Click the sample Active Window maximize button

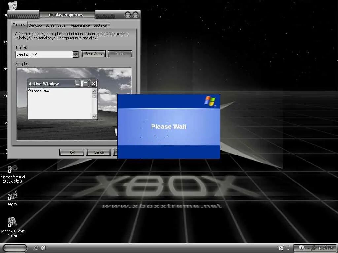pyautogui.click(x=85, y=83)
